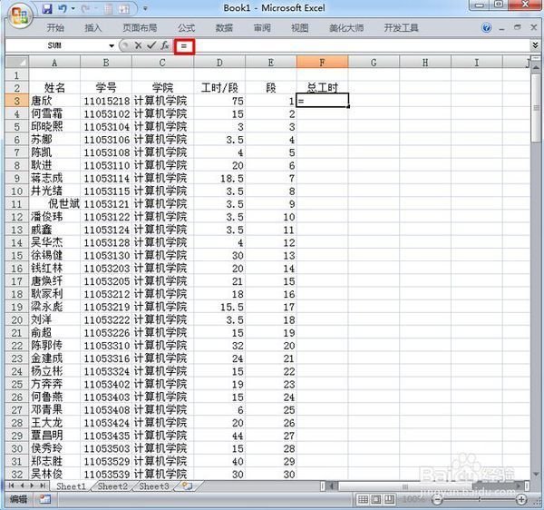The image size is (544, 510).
Task: Click the active cell F3 with equals sign
Action: point(322,101)
